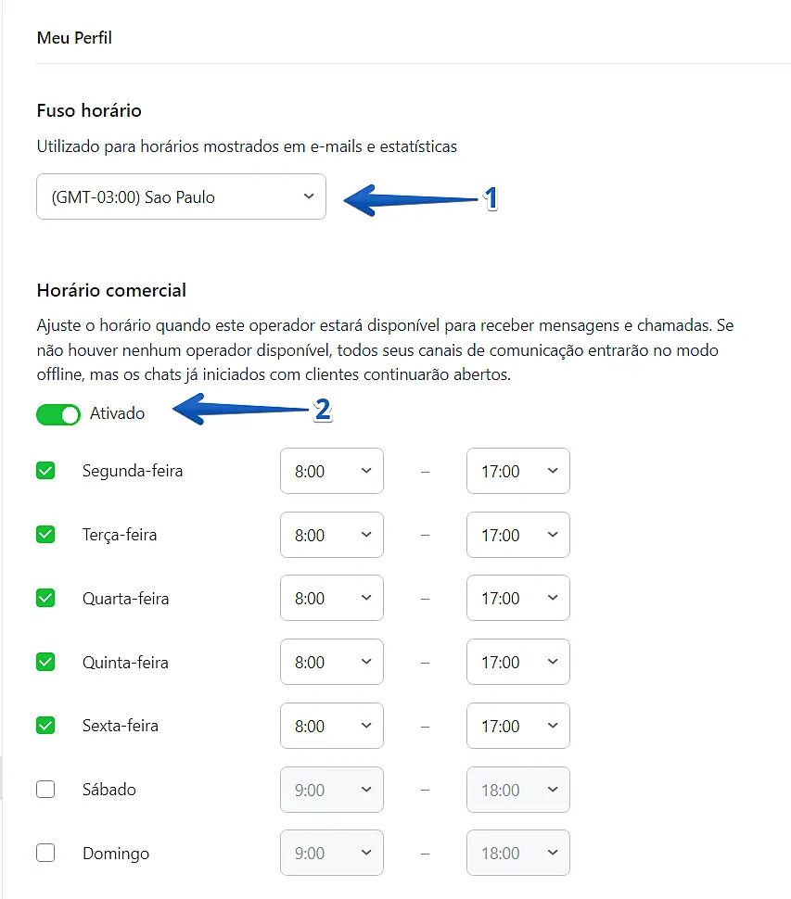Open Terça-feira end time dropdown

(x=517, y=535)
